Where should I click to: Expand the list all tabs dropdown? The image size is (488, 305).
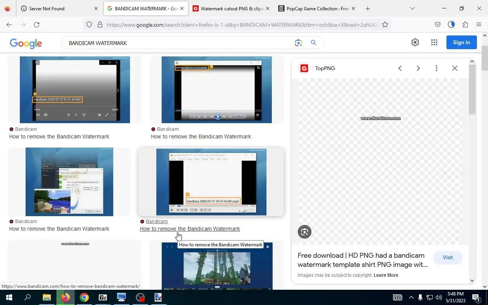coord(412,8)
